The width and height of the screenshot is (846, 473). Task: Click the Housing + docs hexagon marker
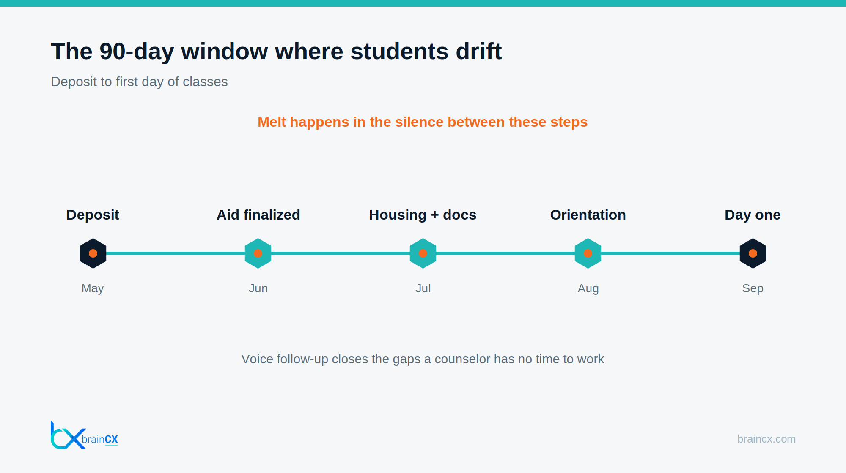click(423, 253)
